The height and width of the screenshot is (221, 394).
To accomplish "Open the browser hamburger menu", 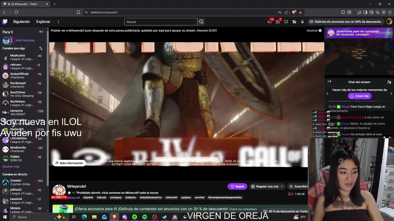I will (390, 12).
